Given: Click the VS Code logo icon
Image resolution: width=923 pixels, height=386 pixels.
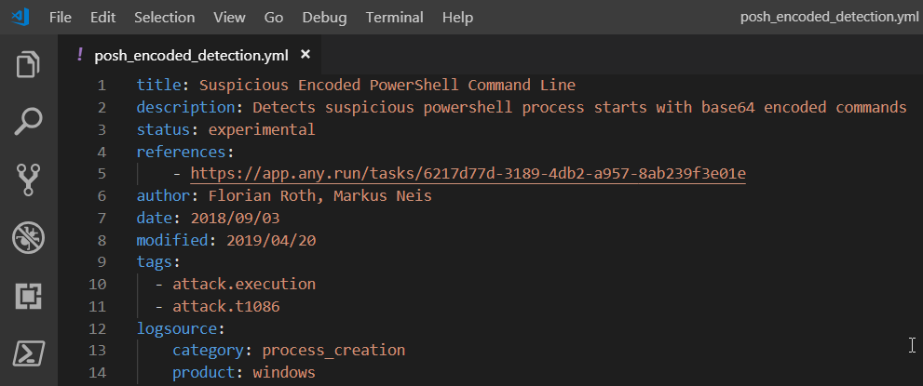Looking at the screenshot, I should pos(20,17).
